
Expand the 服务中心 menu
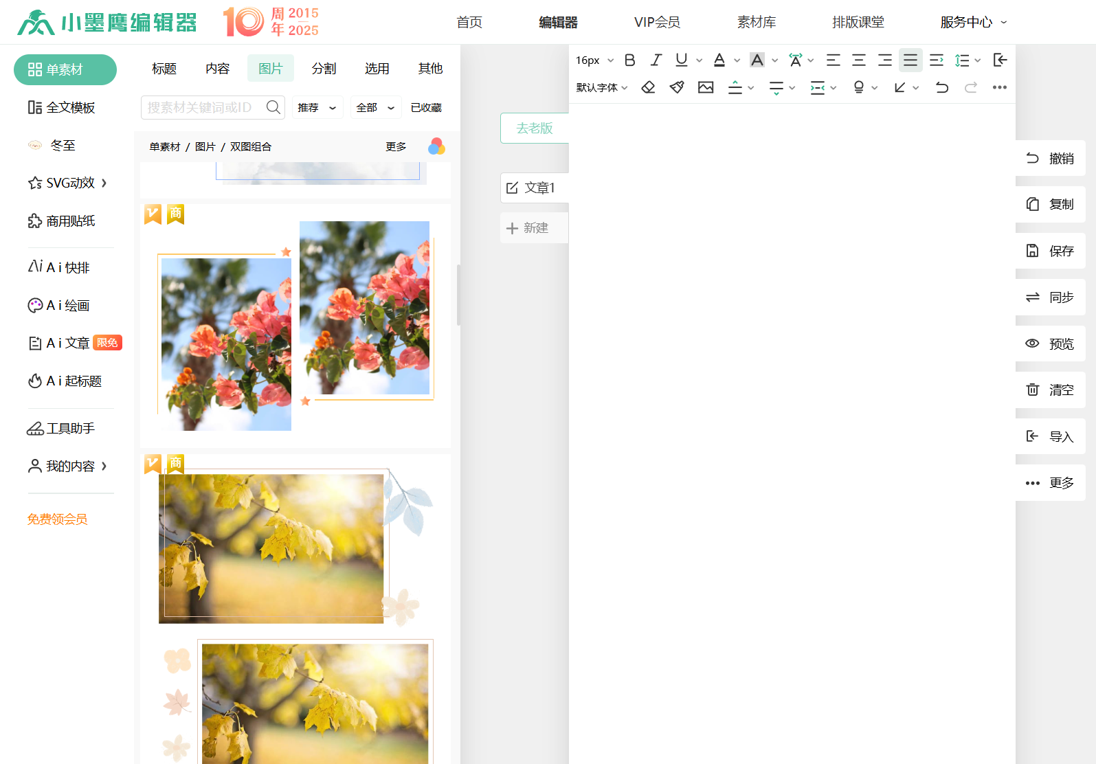click(x=973, y=22)
